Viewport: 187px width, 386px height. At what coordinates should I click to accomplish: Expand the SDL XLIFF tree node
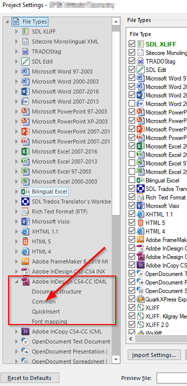tap(16, 31)
